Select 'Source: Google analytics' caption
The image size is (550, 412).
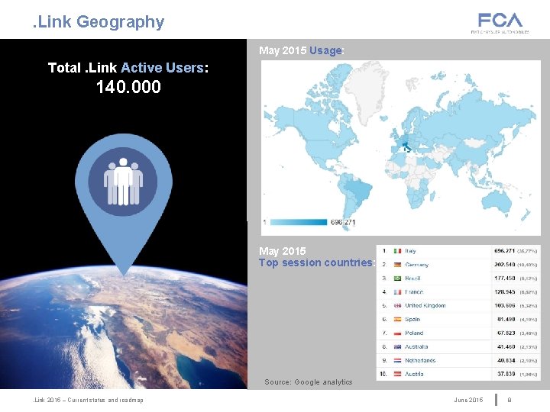pos(309,382)
